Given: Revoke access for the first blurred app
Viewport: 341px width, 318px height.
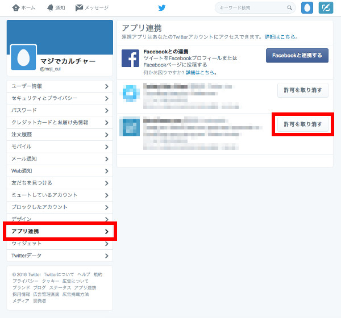Looking at the screenshot, I should tap(302, 89).
